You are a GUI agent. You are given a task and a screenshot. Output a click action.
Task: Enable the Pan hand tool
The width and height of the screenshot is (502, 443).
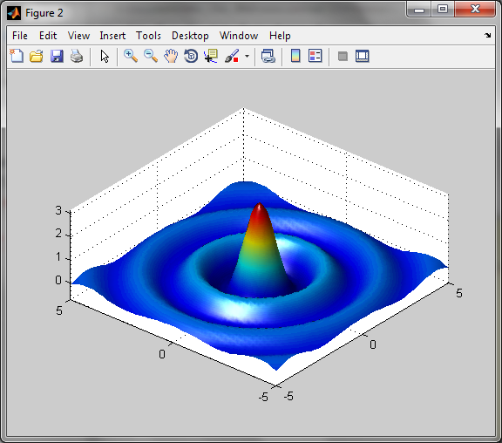(171, 56)
